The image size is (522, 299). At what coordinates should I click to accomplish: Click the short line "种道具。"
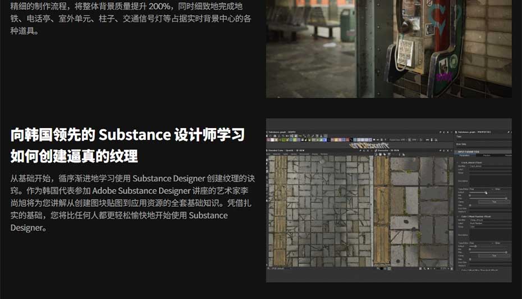click(x=25, y=31)
